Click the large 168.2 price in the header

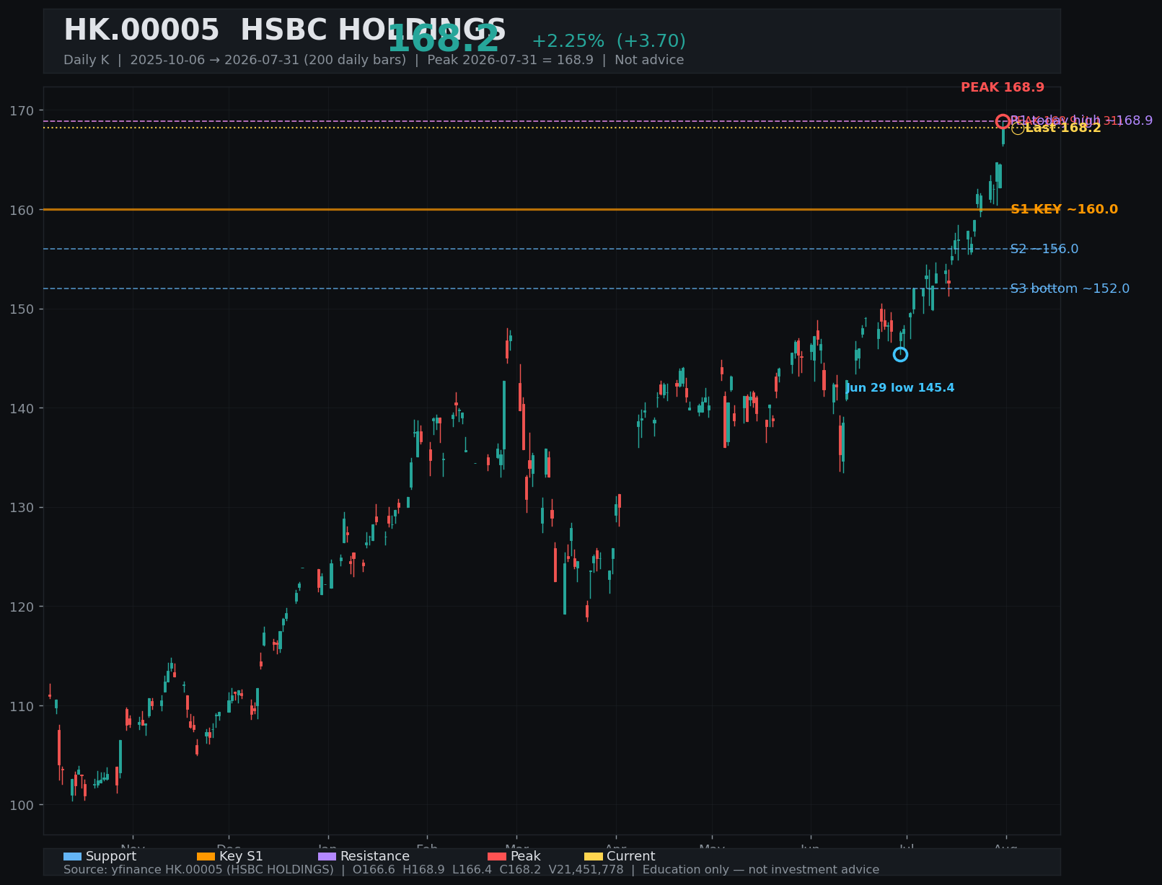444,39
